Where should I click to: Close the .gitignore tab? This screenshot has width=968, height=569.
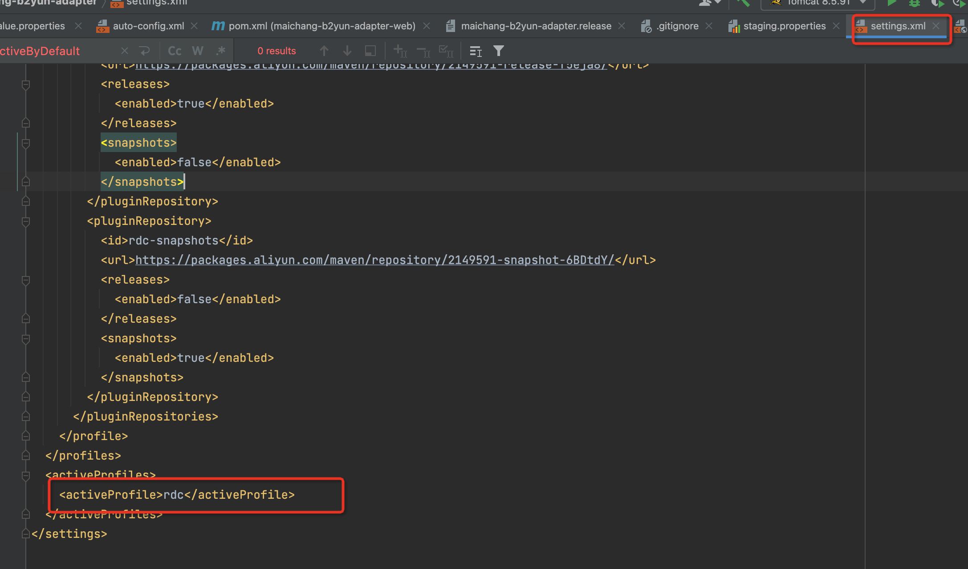pos(709,26)
